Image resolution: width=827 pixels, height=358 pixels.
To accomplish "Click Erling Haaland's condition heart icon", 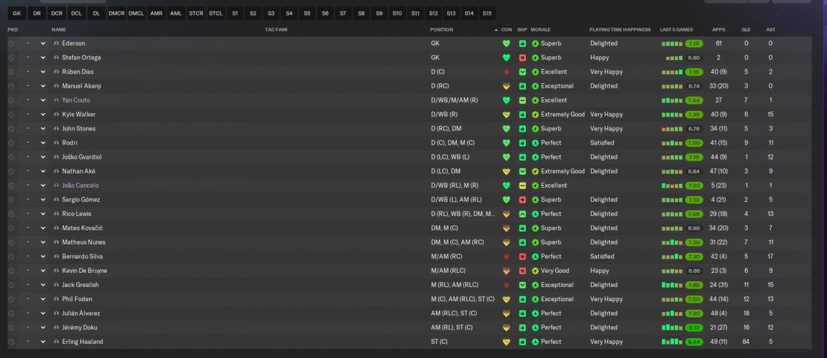I will click(507, 341).
